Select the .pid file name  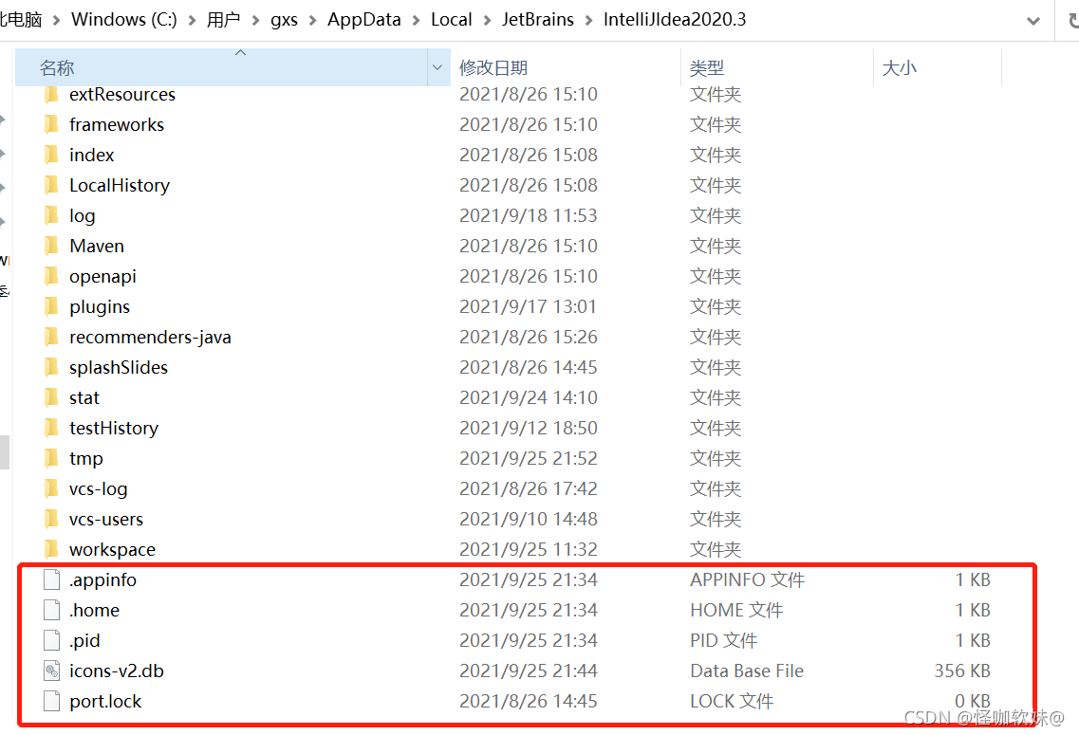point(84,641)
